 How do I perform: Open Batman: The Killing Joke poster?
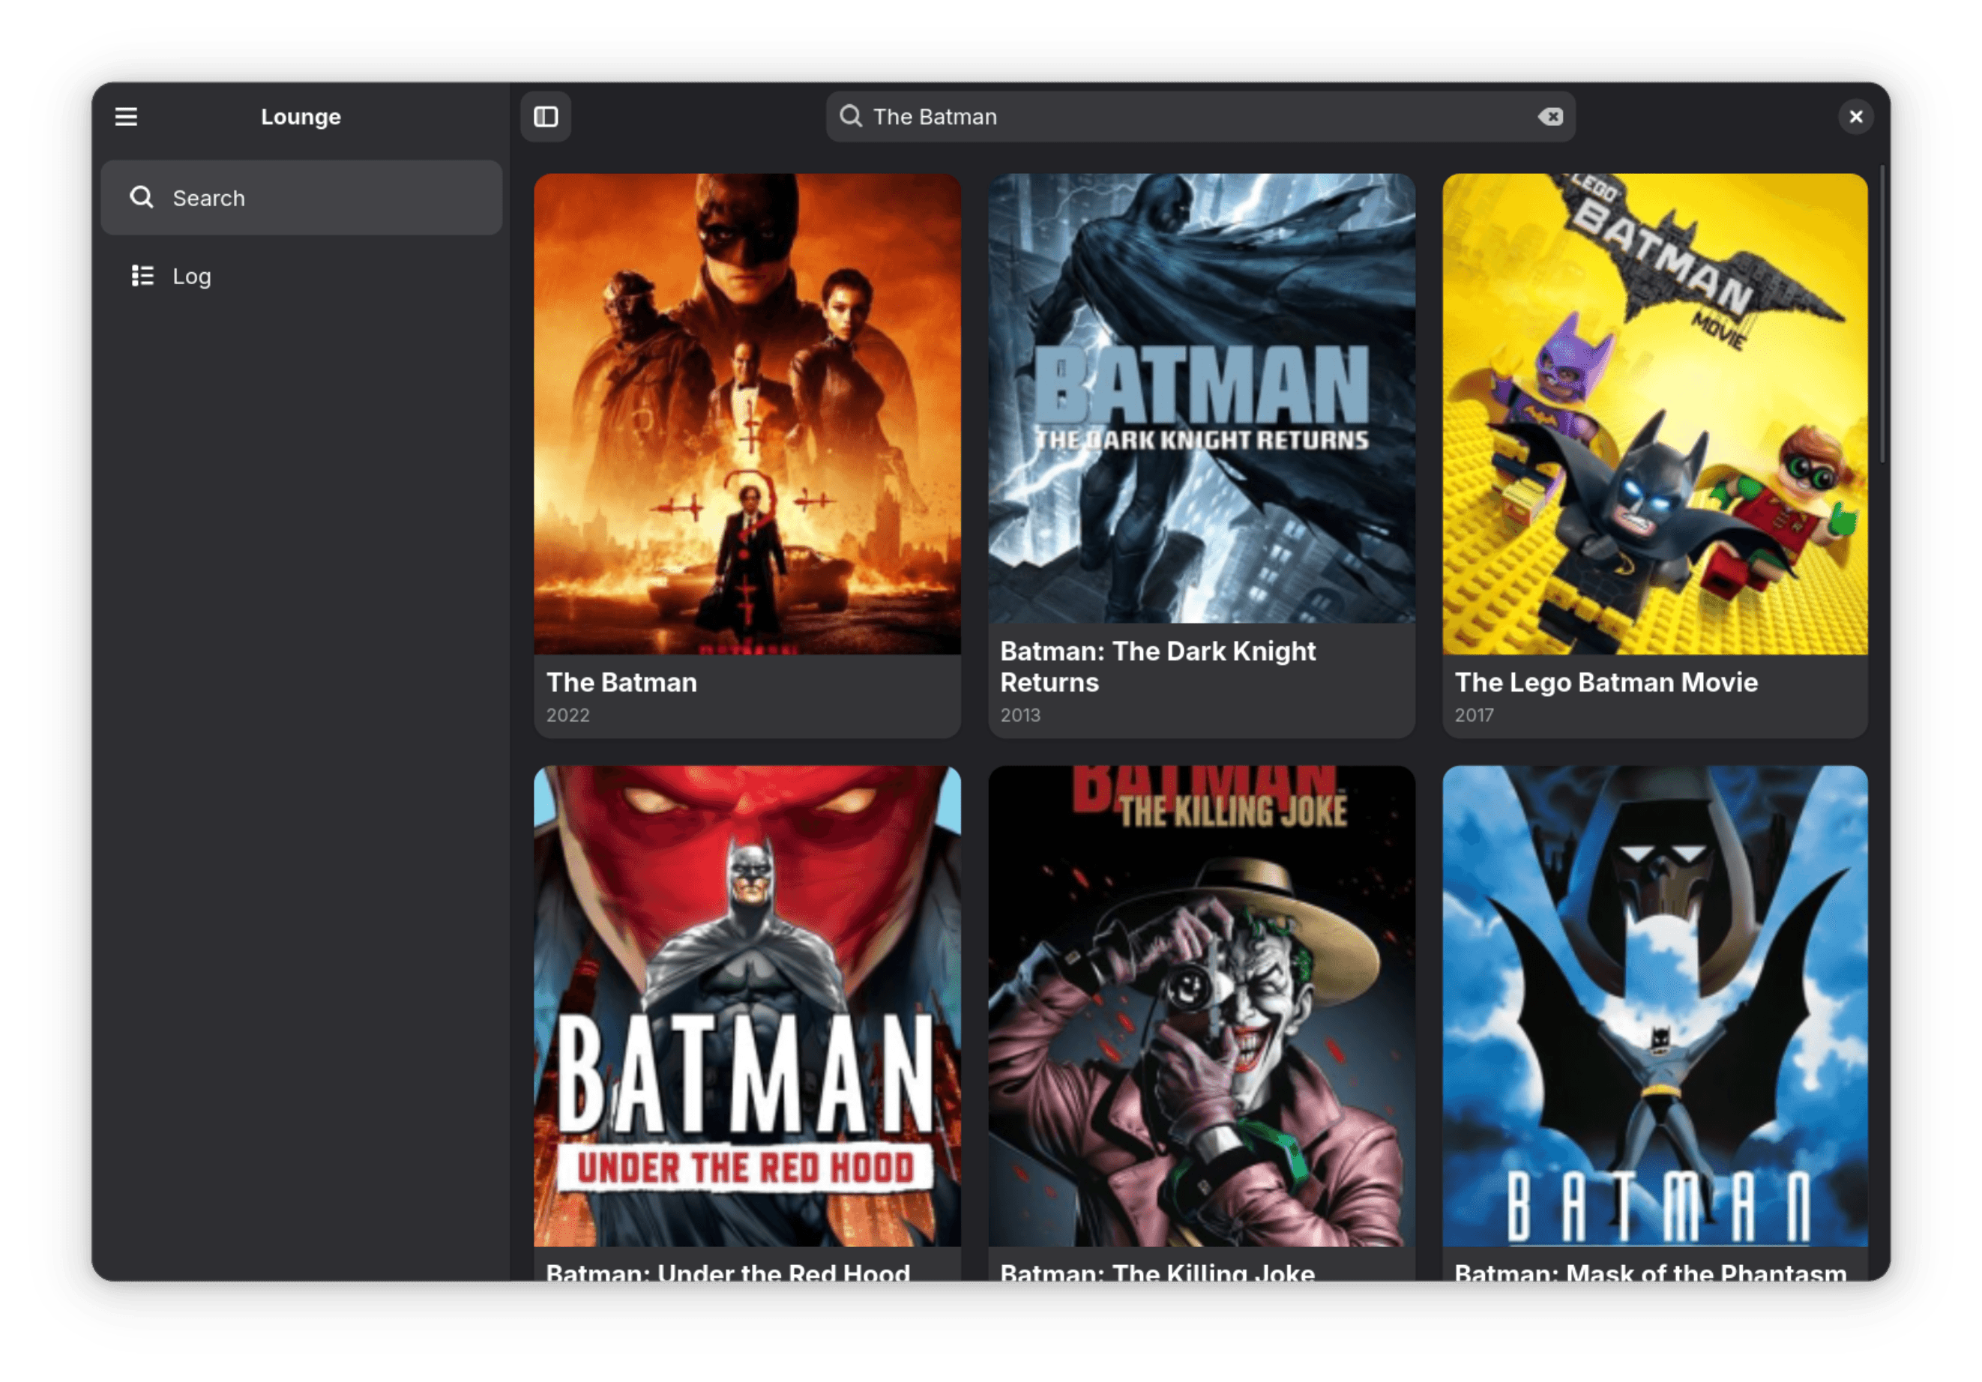(x=1201, y=1006)
